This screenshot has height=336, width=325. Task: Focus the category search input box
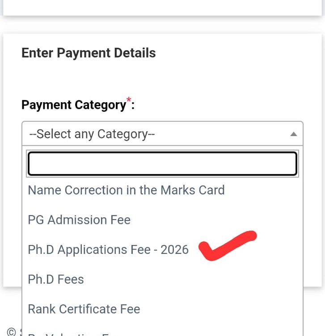162,164
